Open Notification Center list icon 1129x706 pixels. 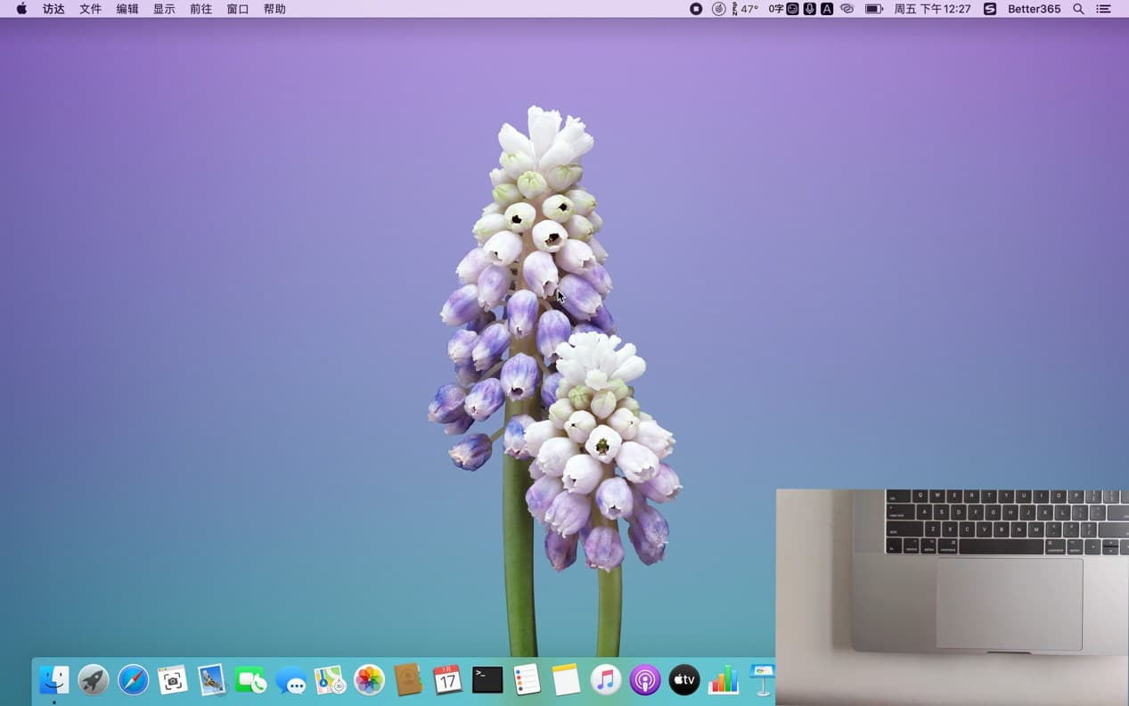point(1104,9)
